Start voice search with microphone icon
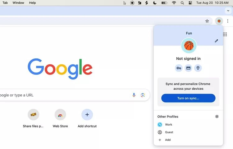Viewport: 233px width, 149px height. [x=134, y=95]
